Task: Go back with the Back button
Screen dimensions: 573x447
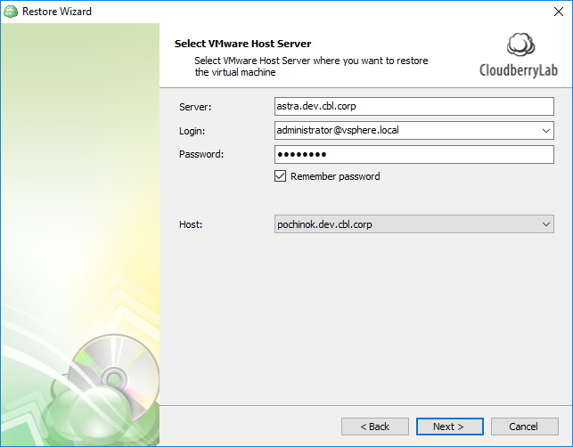Action: [x=375, y=427]
